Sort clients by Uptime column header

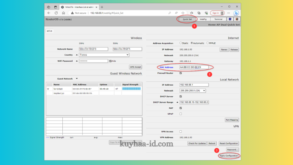(x=106, y=85)
